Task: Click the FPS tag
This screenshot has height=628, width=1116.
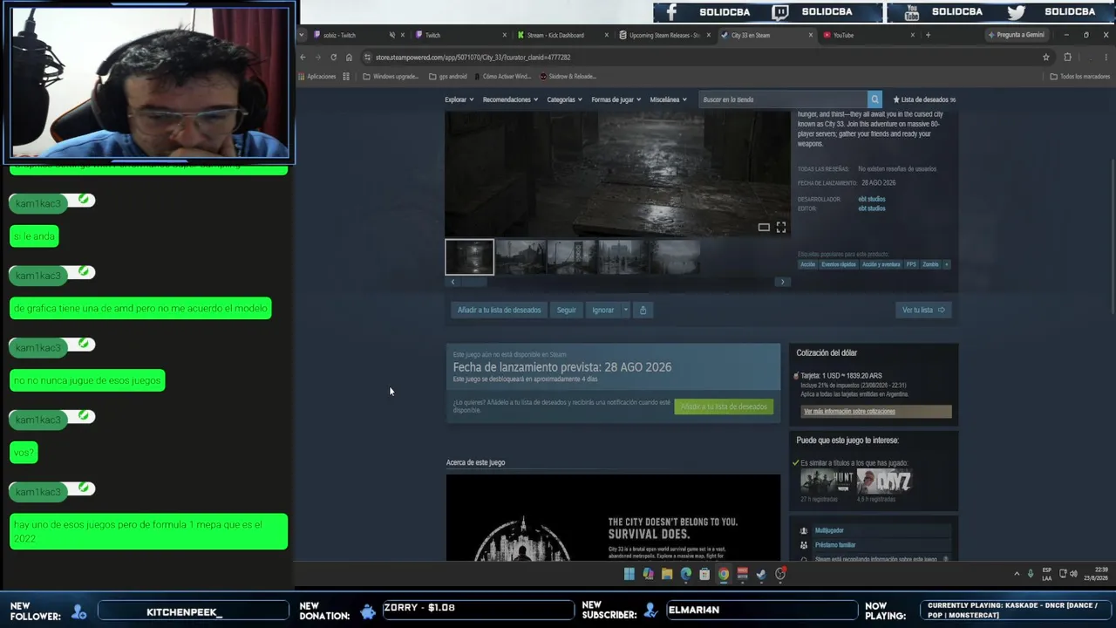Action: point(911,264)
